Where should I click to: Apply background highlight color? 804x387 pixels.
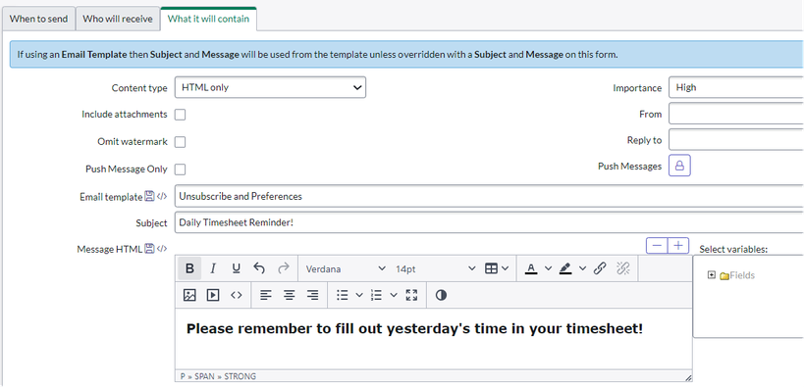pos(565,268)
